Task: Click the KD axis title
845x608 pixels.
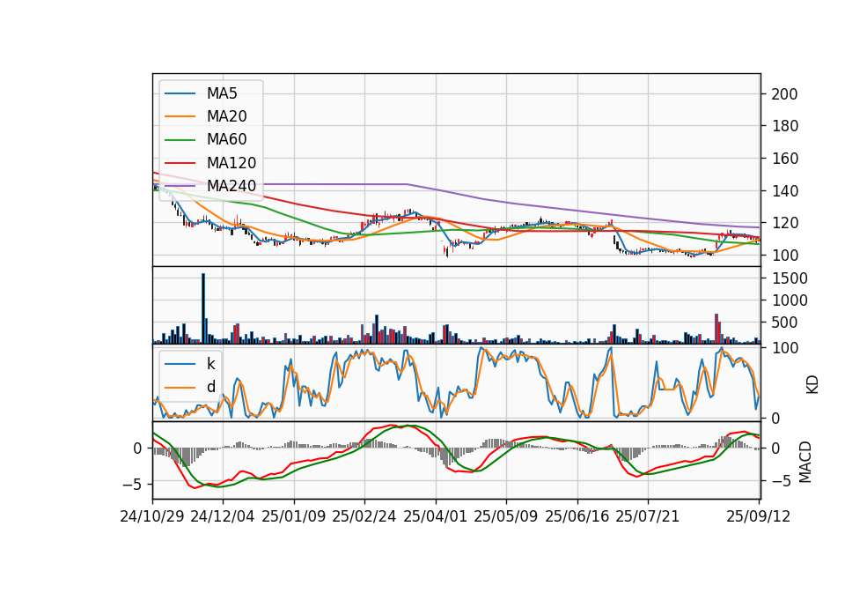Action: pyautogui.click(x=812, y=384)
